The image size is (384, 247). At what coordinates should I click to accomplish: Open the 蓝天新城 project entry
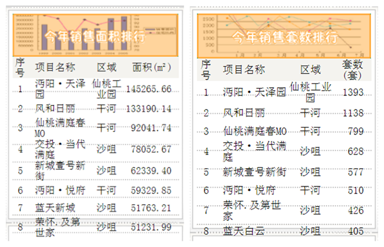(55, 207)
